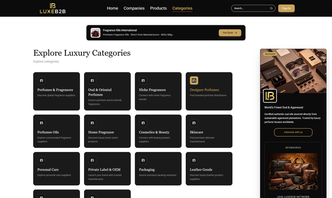This screenshot has height=198, width=332.
Task: Click 'Certified authentic oud oils' description text
Action: click(293, 118)
